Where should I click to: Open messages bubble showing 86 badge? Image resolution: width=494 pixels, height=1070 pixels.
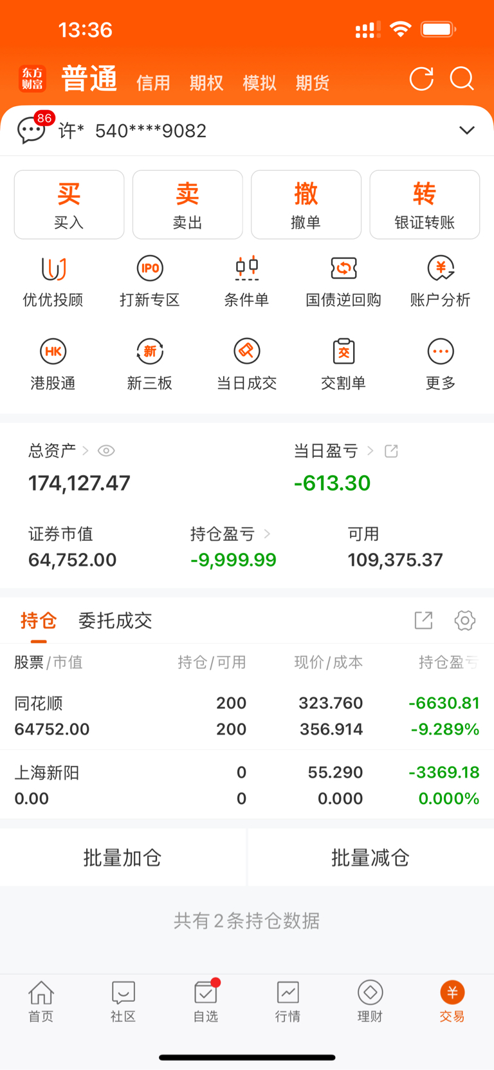32,129
